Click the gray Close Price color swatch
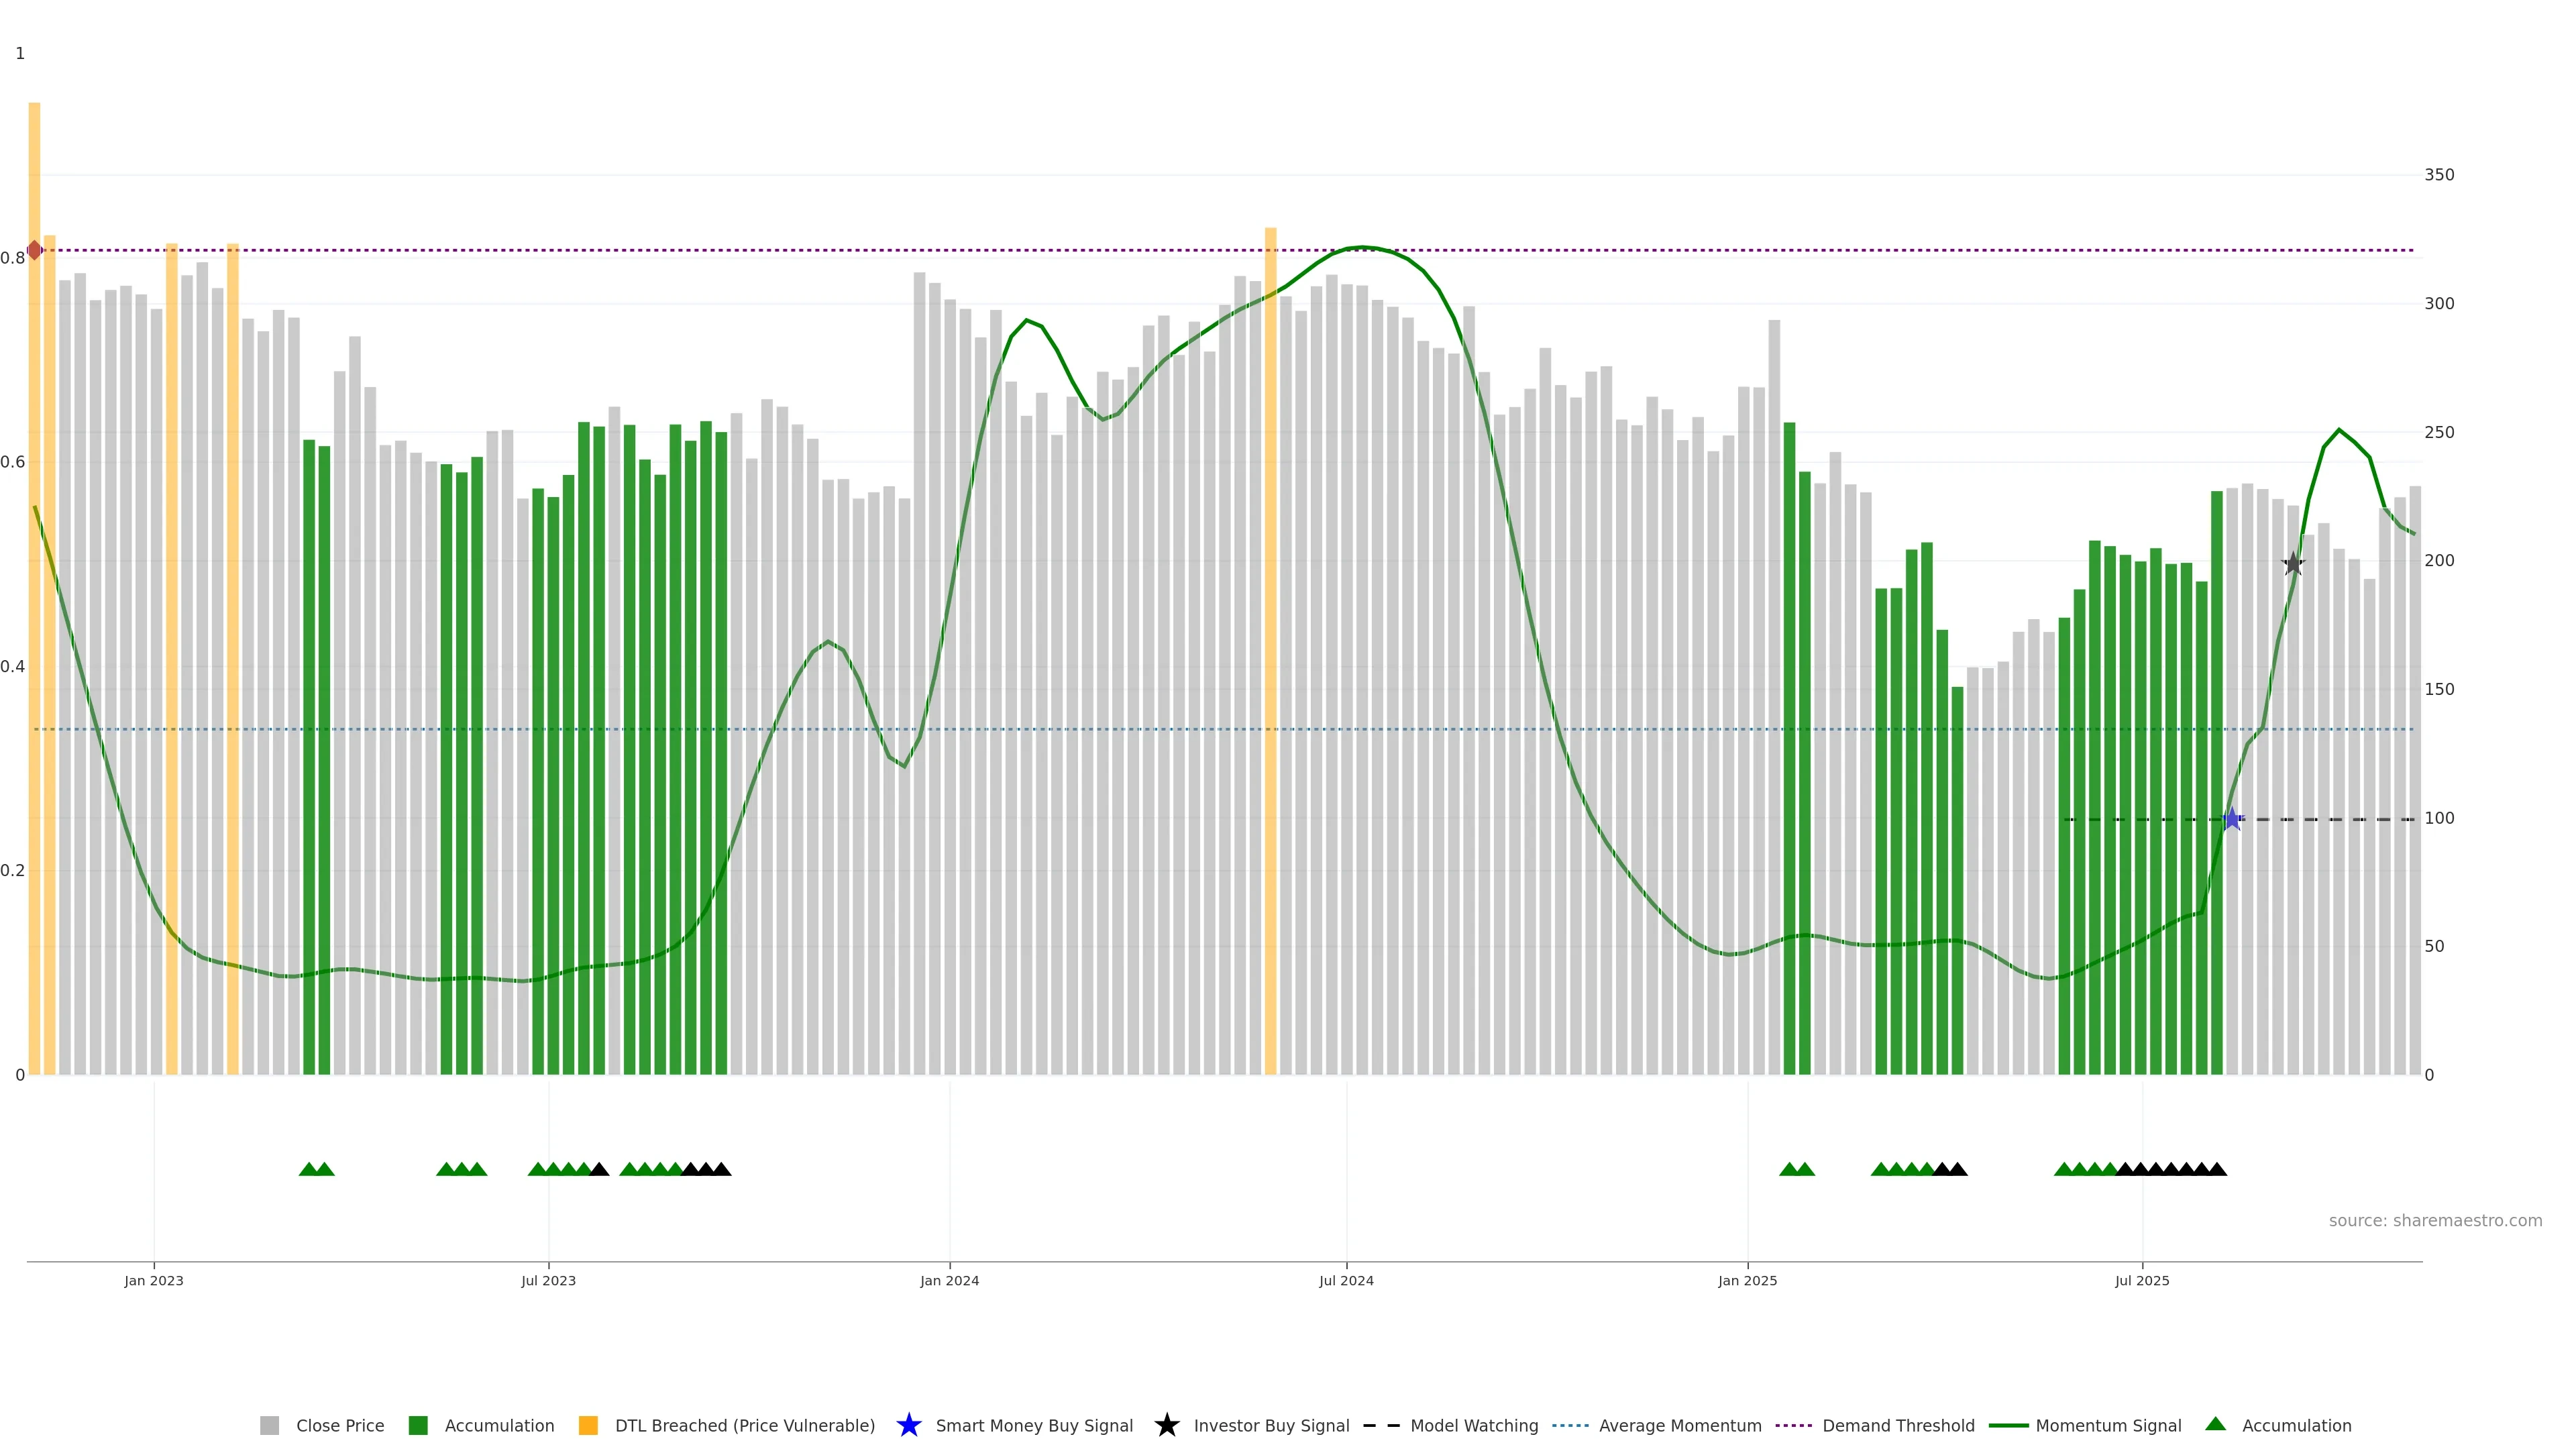This screenshot has width=2576, height=1449. click(x=270, y=1425)
